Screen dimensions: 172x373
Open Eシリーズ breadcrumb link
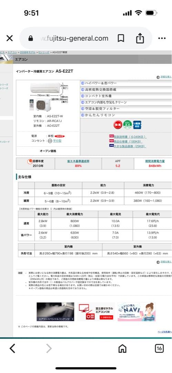coord(44,52)
